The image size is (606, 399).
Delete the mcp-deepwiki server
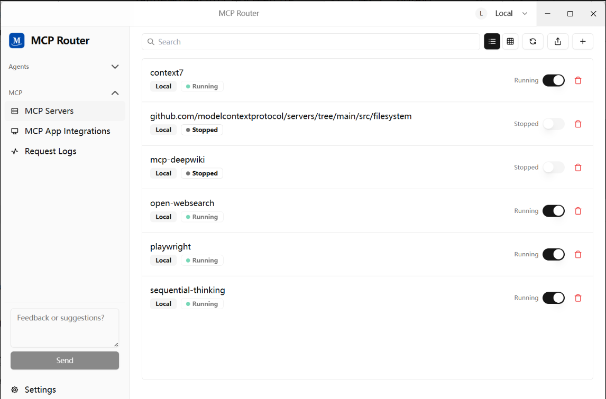point(578,168)
